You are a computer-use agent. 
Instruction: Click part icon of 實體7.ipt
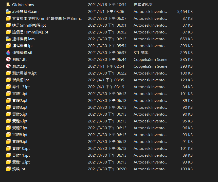coord(8,128)
